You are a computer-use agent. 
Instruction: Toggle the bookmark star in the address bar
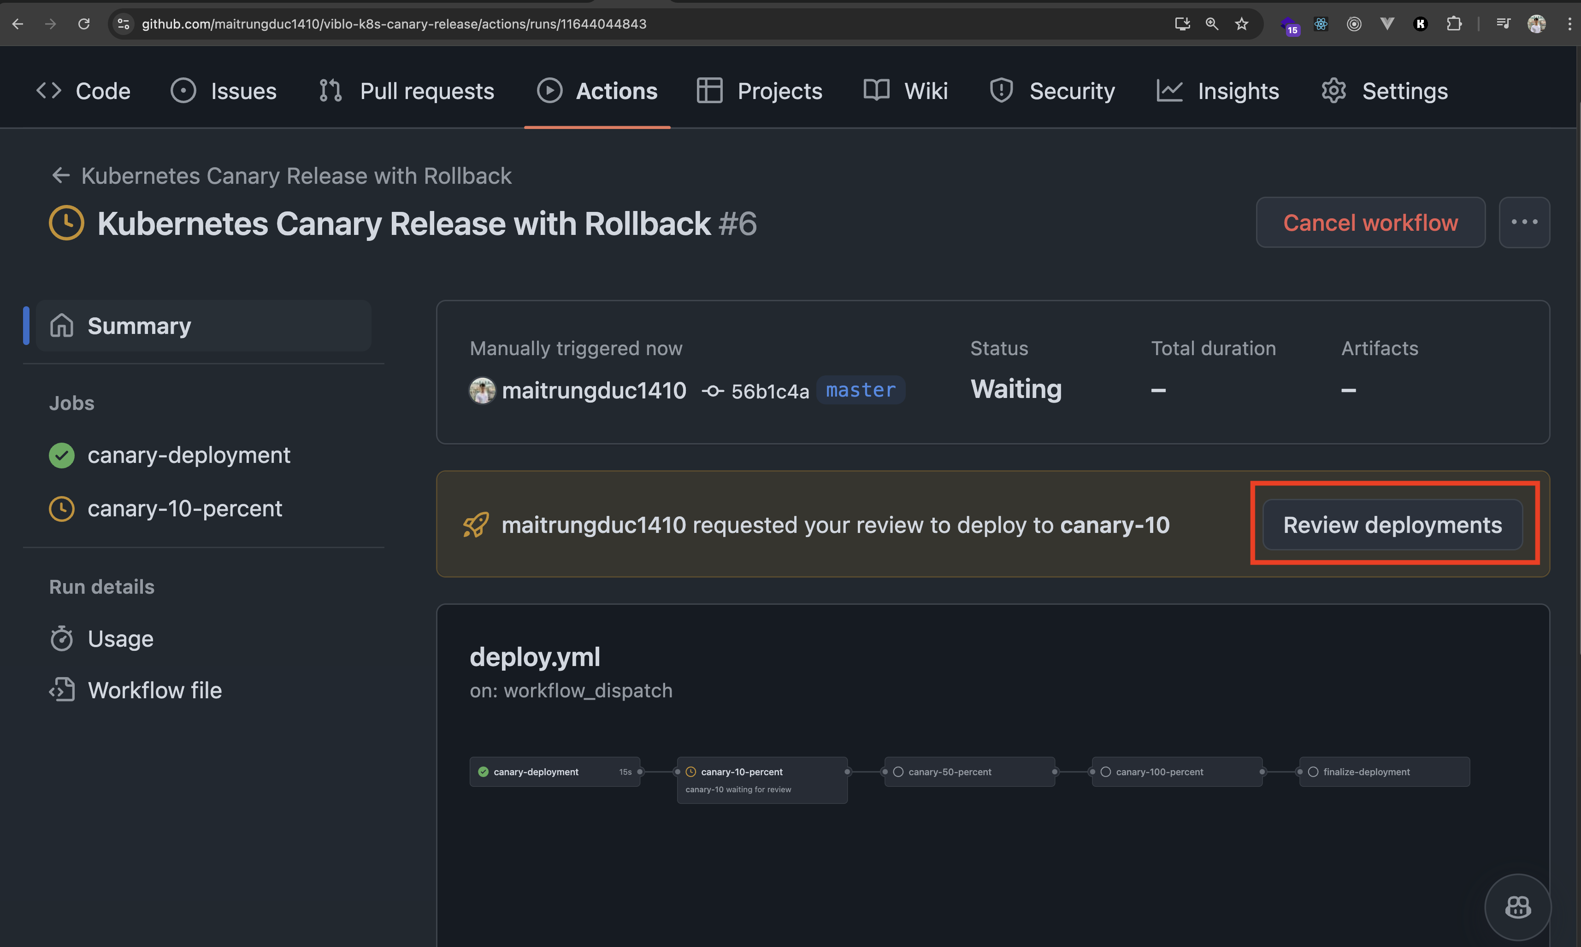1241,23
